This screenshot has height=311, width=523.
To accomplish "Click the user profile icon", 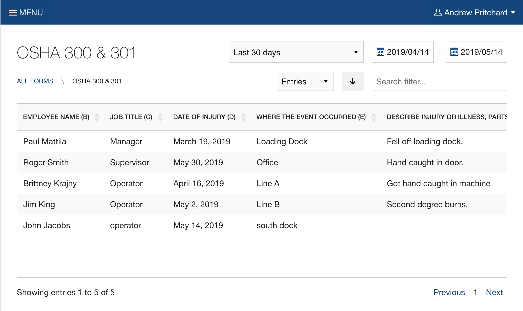I will [x=438, y=13].
